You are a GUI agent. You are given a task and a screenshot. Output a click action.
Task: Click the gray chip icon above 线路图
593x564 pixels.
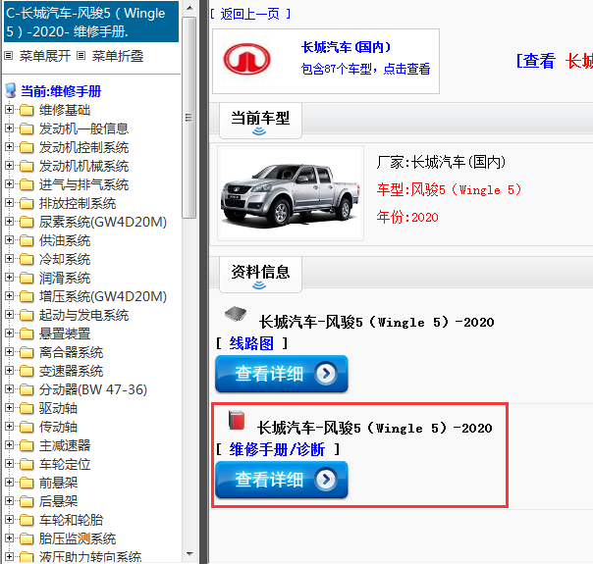point(236,314)
